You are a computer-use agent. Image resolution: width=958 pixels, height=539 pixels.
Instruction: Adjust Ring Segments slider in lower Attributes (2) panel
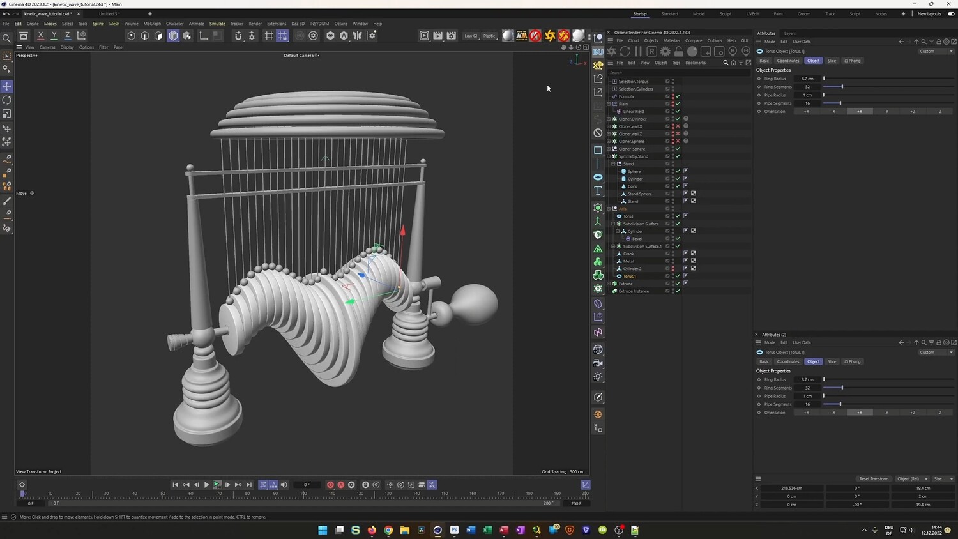tap(888, 388)
